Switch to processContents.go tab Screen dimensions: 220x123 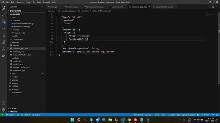coord(95,7)
